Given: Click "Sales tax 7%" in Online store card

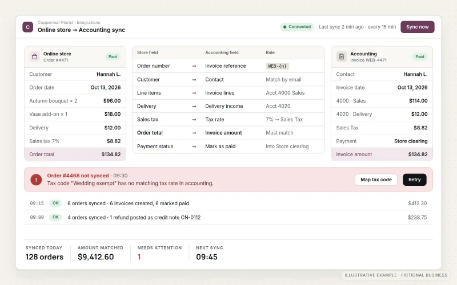Looking at the screenshot, I should (45, 141).
